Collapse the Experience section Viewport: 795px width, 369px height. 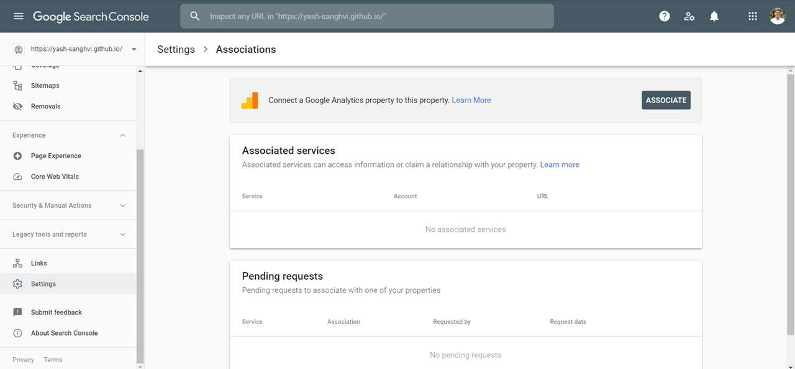[122, 135]
